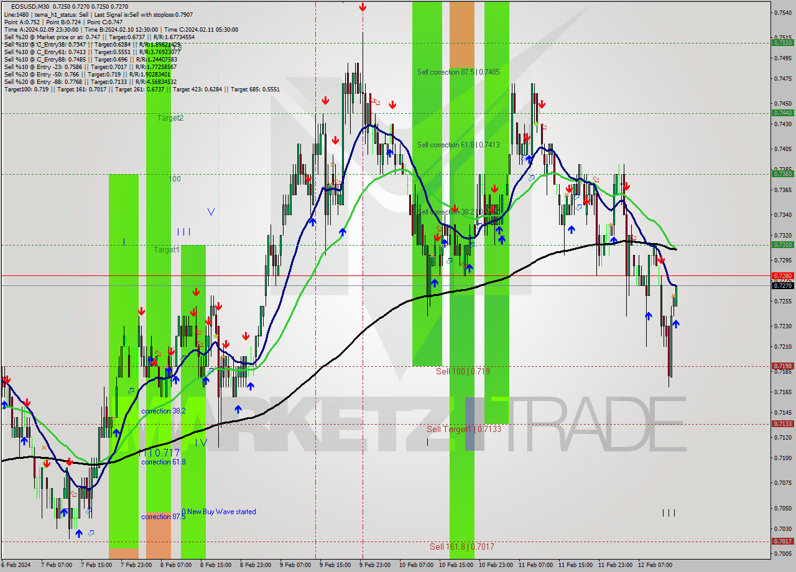Click the '0 New Buy Wave started' label
Screen dimensions: 796x572
[219, 512]
